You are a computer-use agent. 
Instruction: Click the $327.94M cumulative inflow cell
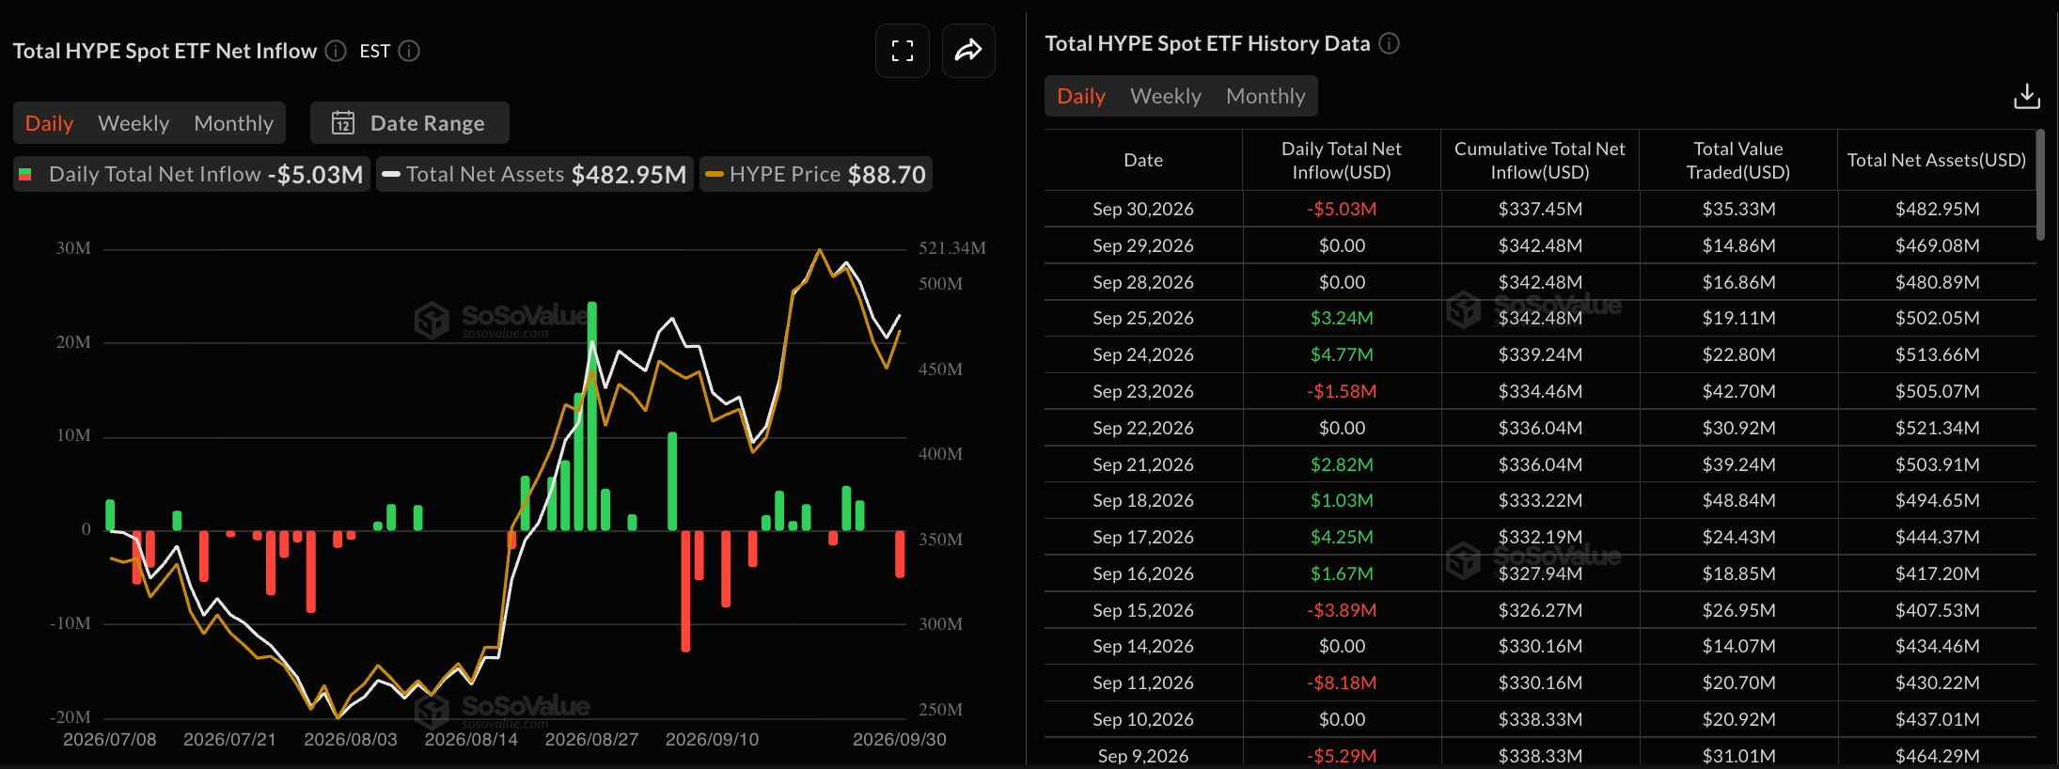pos(1540,573)
